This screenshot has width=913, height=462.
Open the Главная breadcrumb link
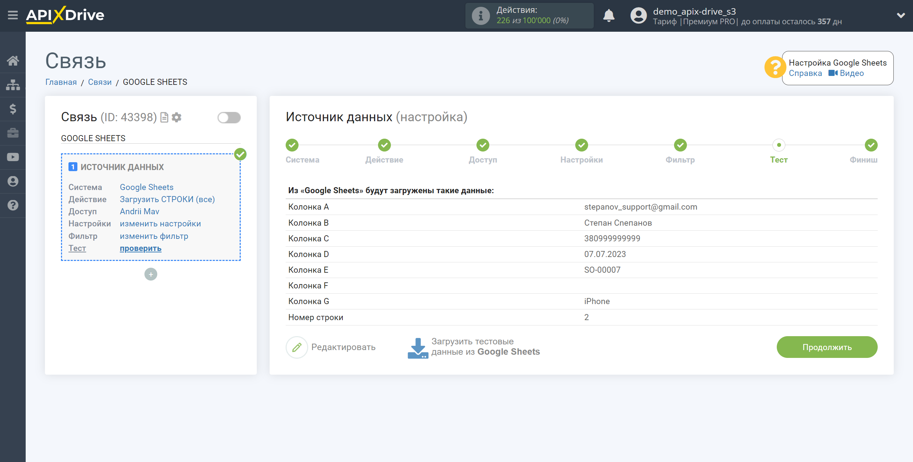[61, 82]
